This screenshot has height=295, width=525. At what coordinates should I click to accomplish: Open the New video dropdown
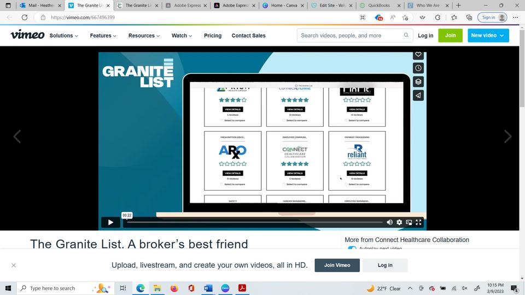pyautogui.click(x=488, y=36)
